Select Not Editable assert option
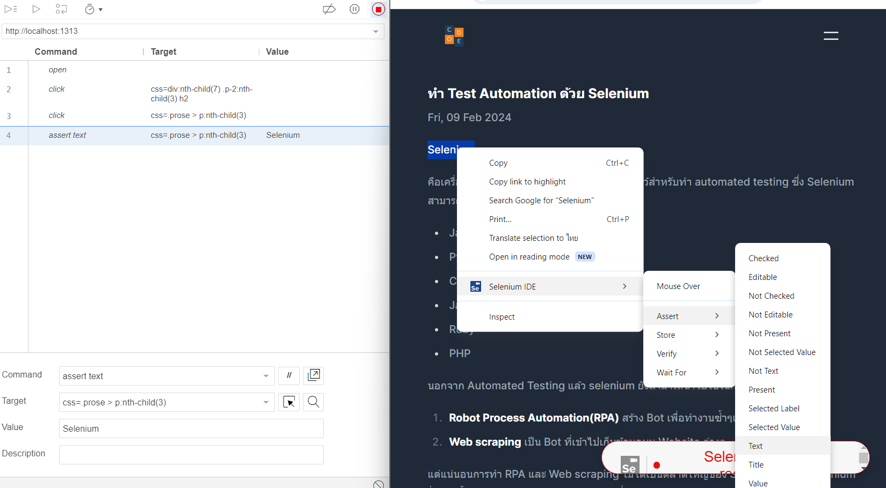The image size is (886, 488). coord(782,315)
